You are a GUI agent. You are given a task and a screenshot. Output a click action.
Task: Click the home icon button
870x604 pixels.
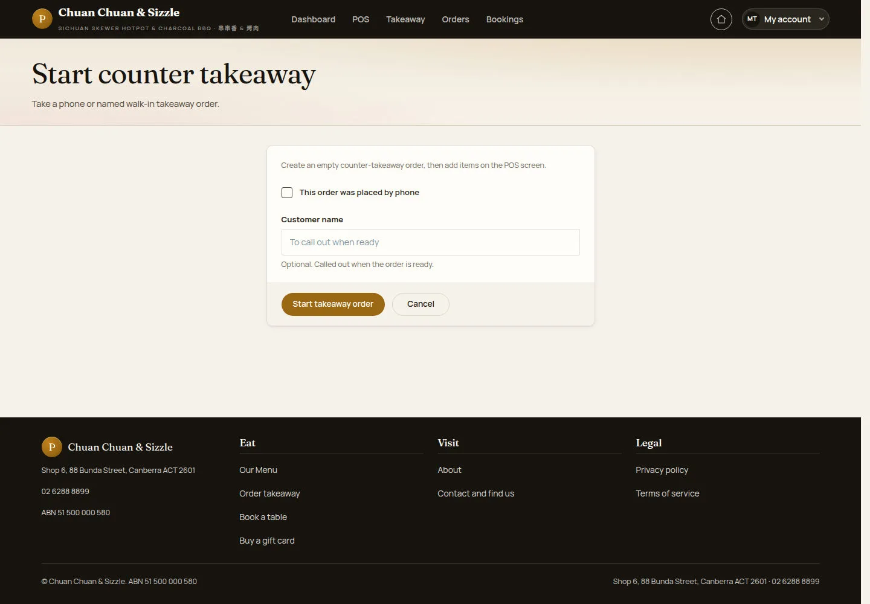coord(721,19)
